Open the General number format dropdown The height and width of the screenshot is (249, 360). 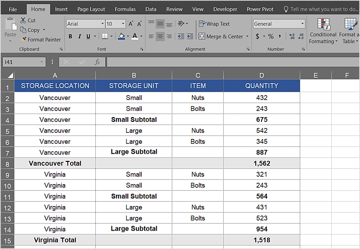(303, 24)
